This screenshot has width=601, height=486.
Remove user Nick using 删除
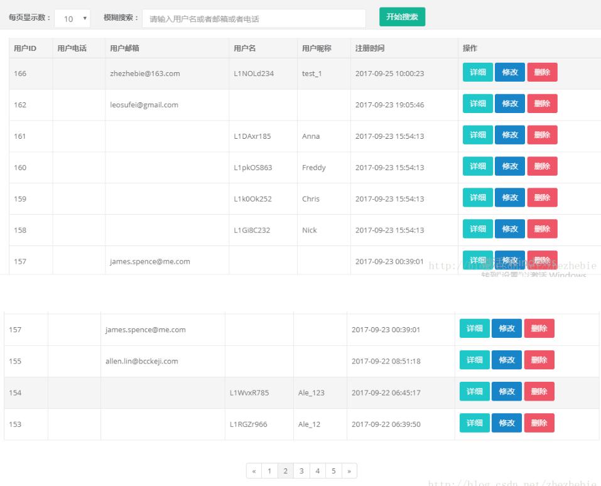(x=542, y=229)
